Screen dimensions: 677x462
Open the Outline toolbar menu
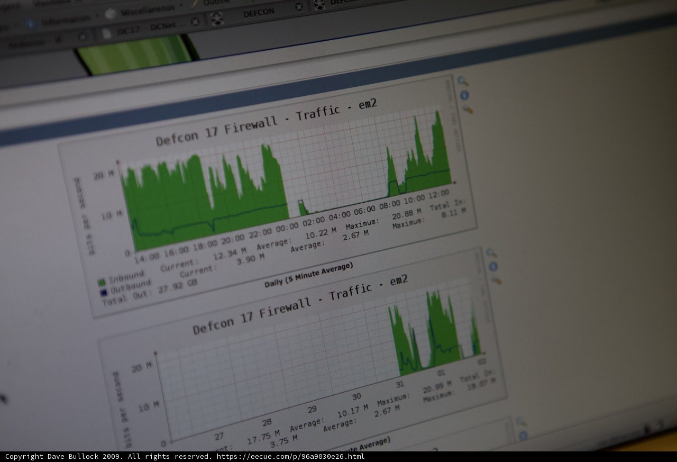213,1
